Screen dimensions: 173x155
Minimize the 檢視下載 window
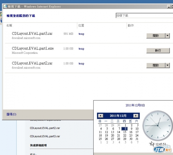[169, 7]
